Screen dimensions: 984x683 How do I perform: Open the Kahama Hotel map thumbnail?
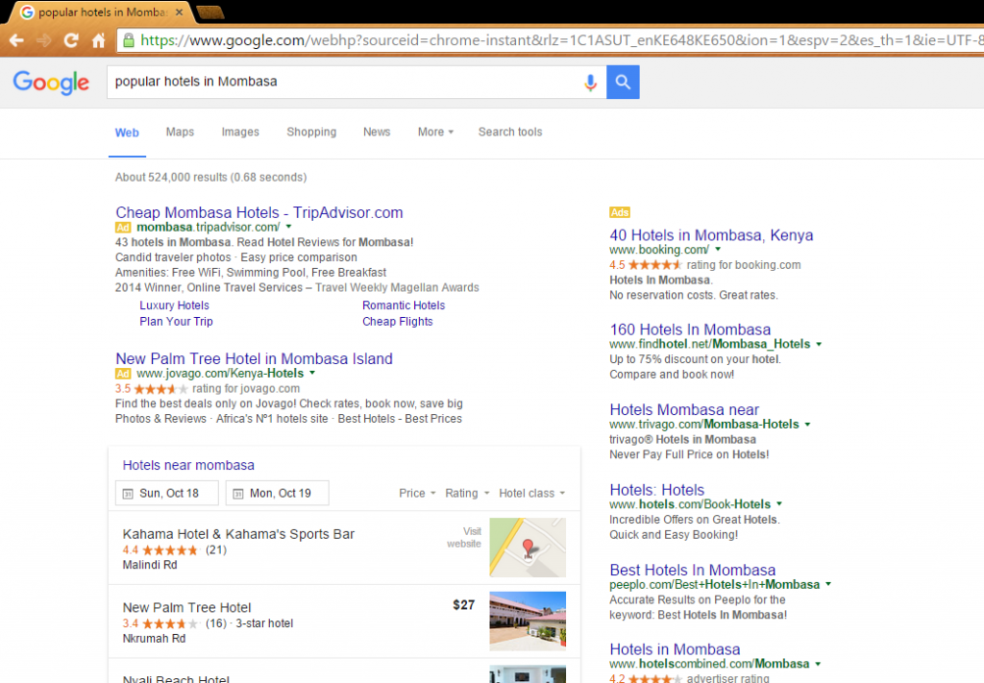tap(528, 548)
